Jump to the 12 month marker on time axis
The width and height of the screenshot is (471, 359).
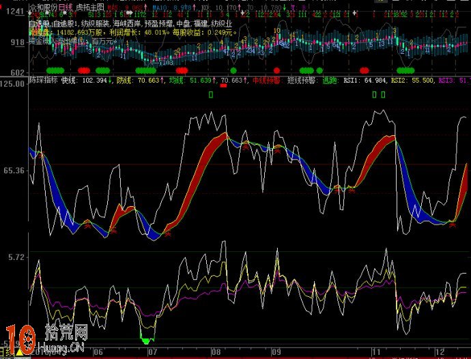440,351
